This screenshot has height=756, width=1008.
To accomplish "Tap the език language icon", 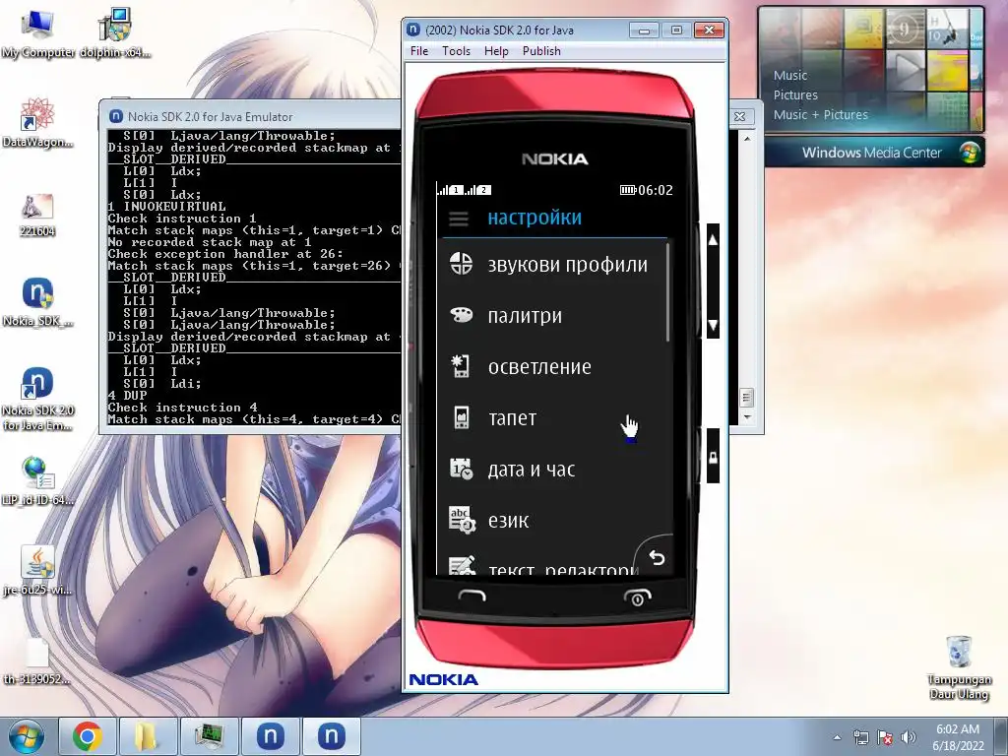I will pos(461,520).
